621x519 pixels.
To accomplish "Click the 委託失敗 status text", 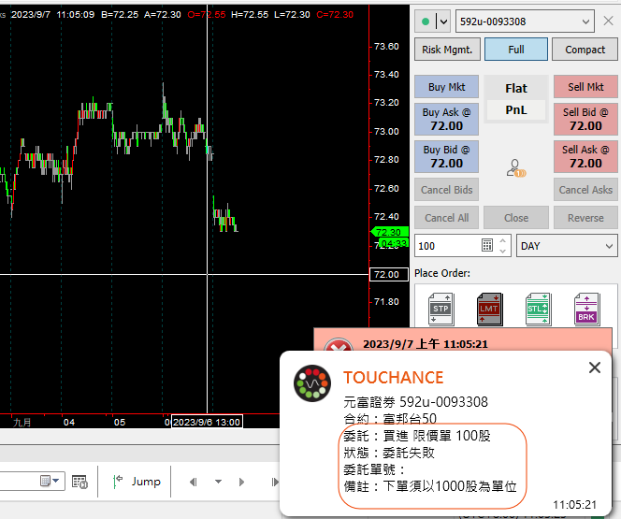I will pyautogui.click(x=409, y=453).
